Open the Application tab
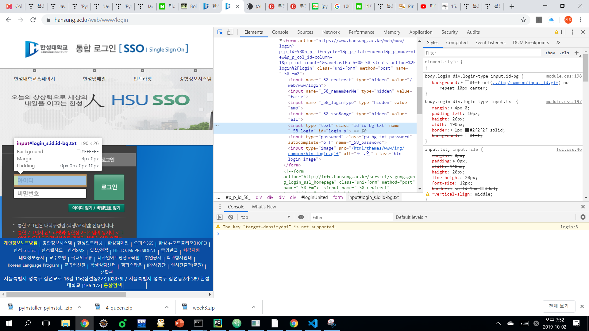This screenshot has height=331, width=589. (421, 32)
